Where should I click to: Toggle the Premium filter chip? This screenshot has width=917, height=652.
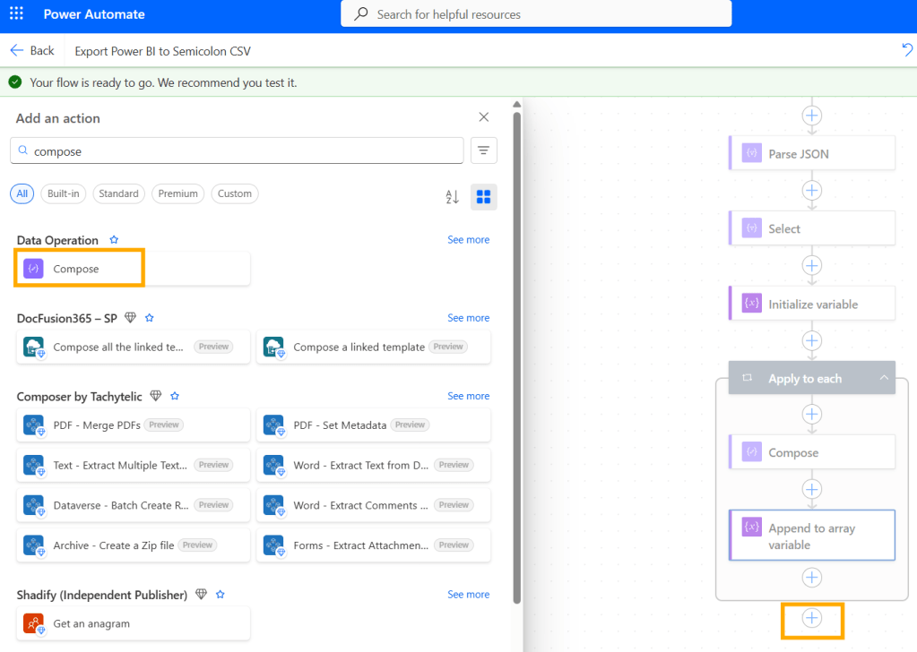pos(177,193)
